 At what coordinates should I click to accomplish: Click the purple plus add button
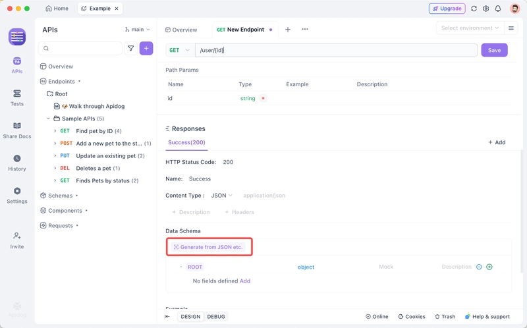tap(146, 48)
